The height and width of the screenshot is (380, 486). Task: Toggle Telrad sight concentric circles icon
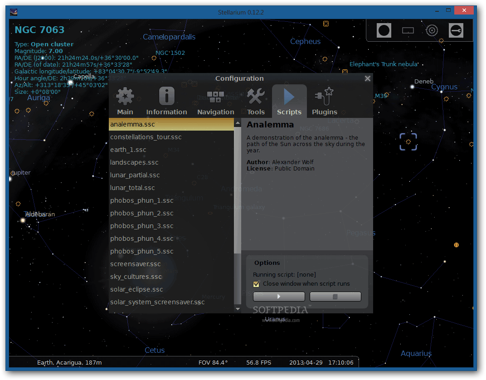(x=432, y=30)
